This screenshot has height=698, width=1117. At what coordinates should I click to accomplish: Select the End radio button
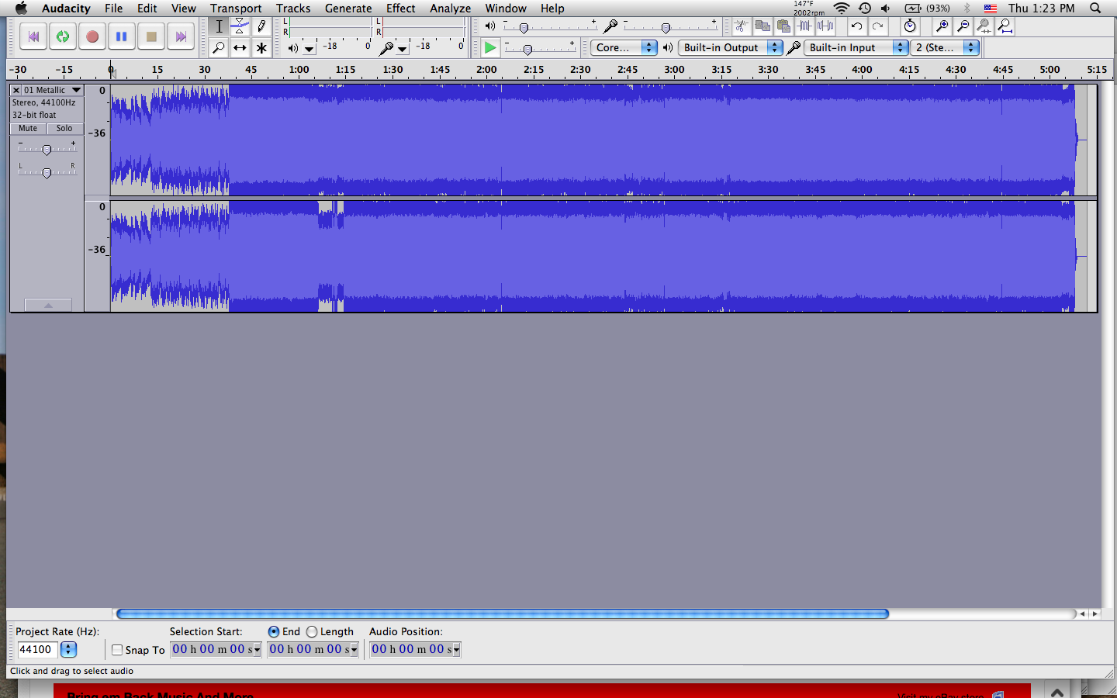[274, 632]
